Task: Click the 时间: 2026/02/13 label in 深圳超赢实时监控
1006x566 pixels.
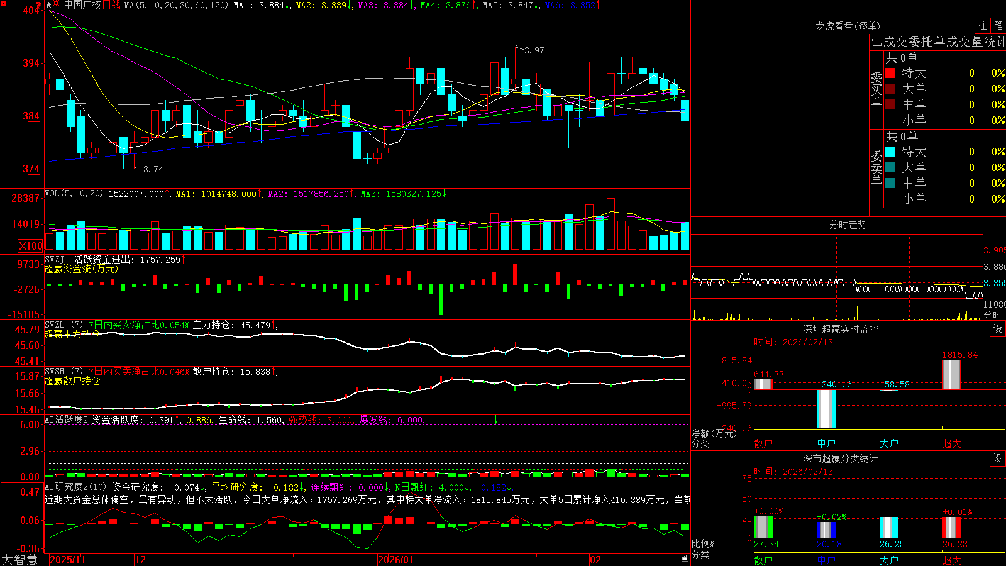Action: tap(793, 342)
